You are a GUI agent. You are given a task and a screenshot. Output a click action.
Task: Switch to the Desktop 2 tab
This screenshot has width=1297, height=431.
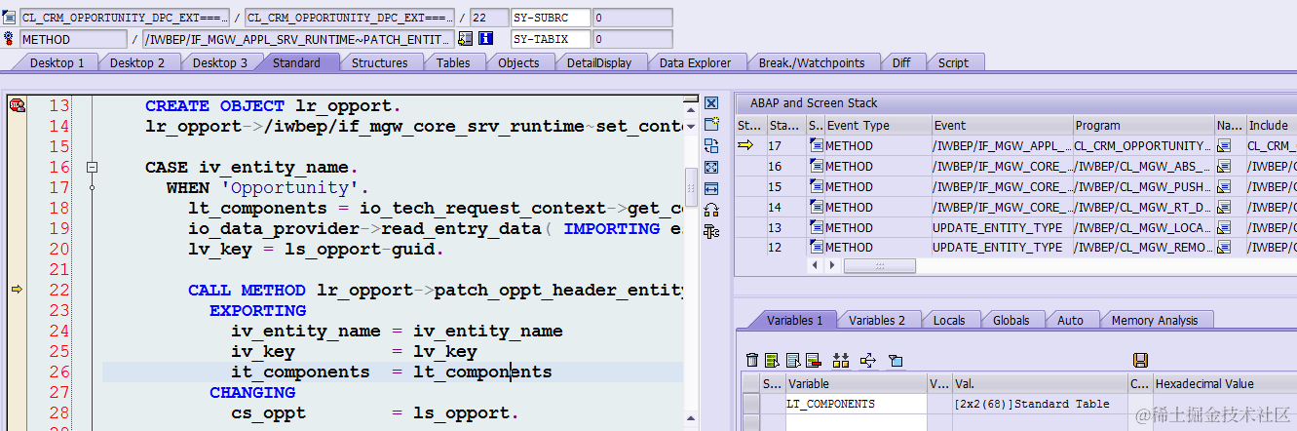pyautogui.click(x=137, y=62)
